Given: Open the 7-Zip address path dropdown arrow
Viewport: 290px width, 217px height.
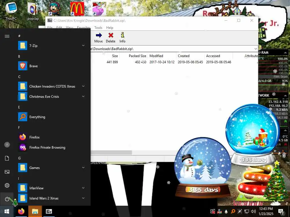Looking at the screenshot, I should [256, 49].
